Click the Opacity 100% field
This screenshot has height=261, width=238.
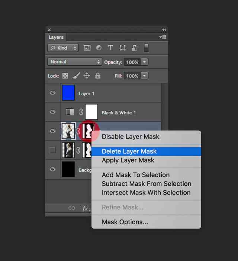click(132, 62)
